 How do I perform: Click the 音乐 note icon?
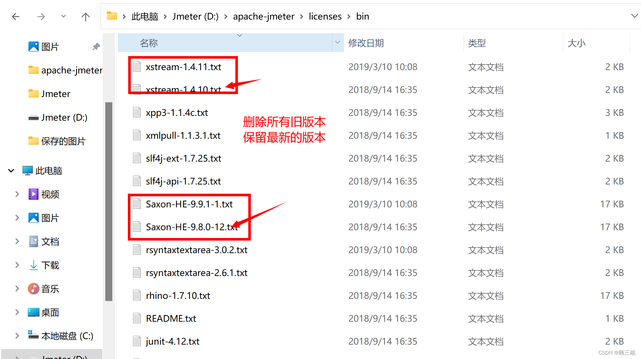(34, 289)
